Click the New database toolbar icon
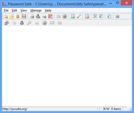 (6, 16)
